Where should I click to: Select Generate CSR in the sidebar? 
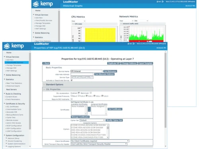click(x=11, y=112)
